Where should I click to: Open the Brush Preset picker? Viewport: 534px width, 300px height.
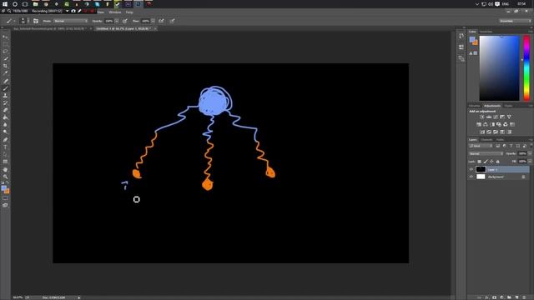click(x=23, y=21)
